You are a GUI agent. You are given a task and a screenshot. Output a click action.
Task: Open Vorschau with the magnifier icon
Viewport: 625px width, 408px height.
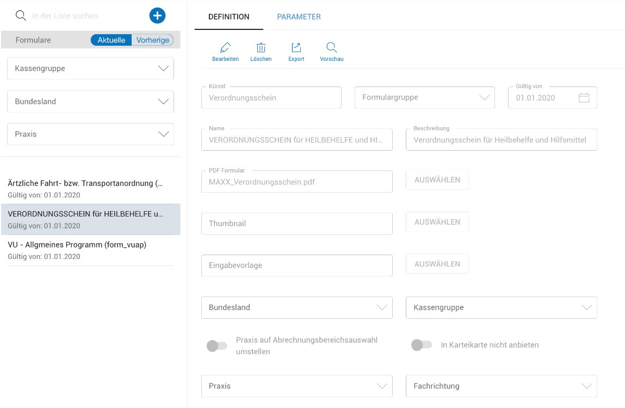[x=332, y=48]
